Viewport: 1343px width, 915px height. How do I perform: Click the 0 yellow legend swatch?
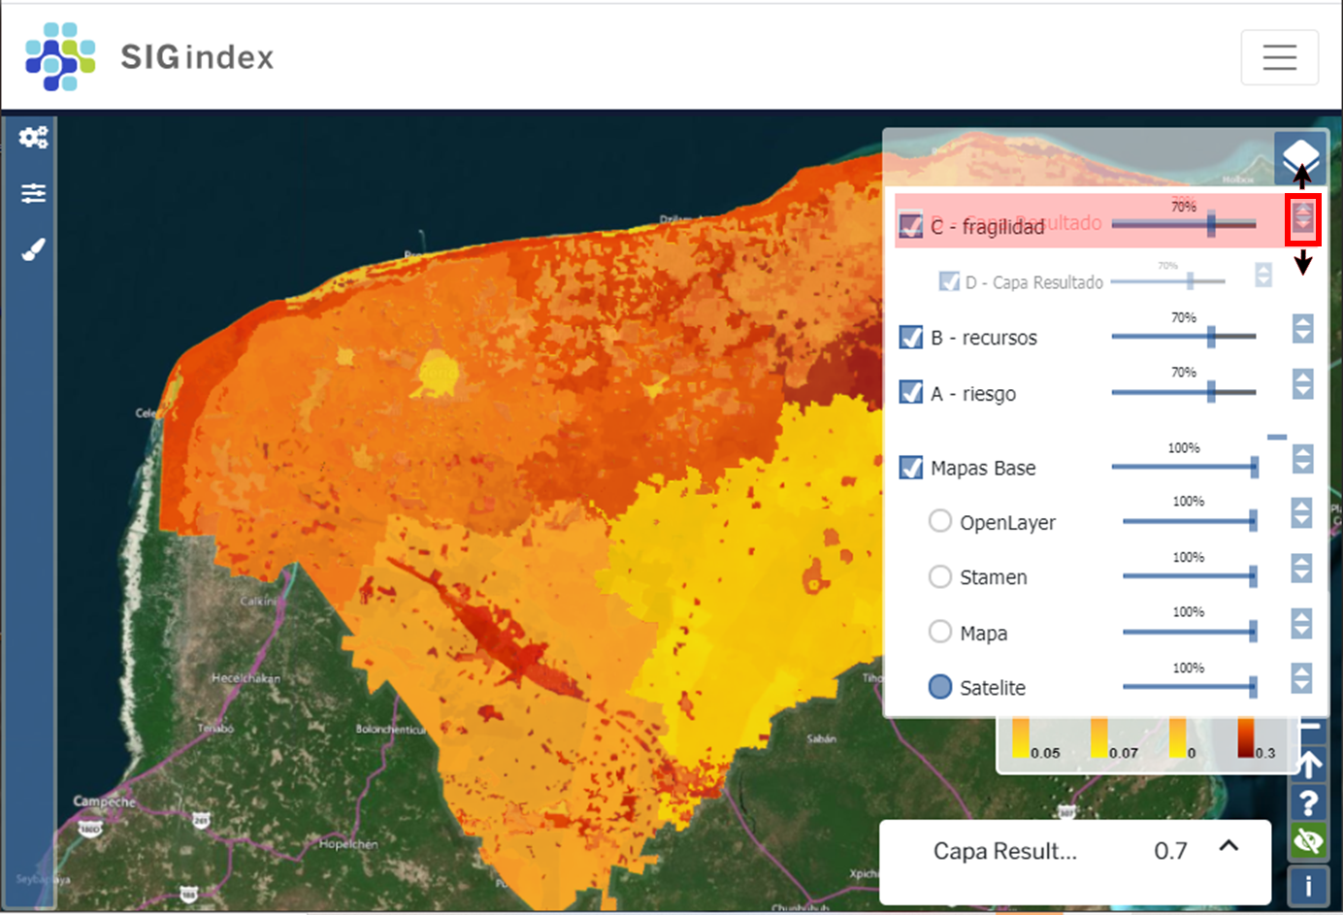click(x=1177, y=737)
